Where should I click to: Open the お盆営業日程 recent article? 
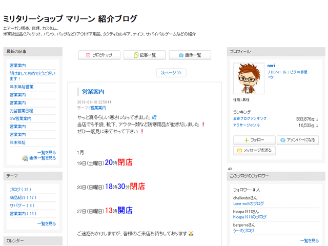pyautogui.click(x=21, y=111)
